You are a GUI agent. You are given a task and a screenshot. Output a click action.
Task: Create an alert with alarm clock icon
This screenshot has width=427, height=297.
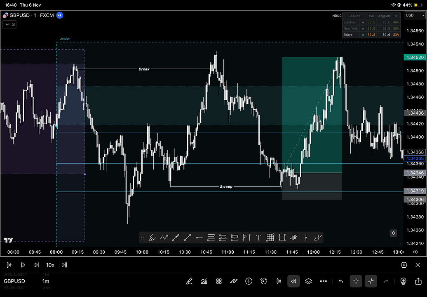pos(264,281)
